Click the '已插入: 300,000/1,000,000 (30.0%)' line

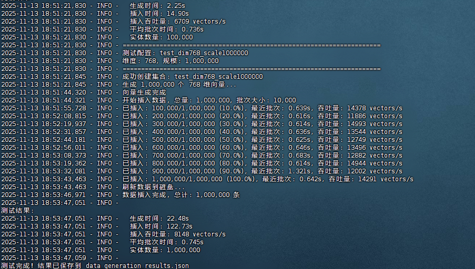tap(202, 124)
